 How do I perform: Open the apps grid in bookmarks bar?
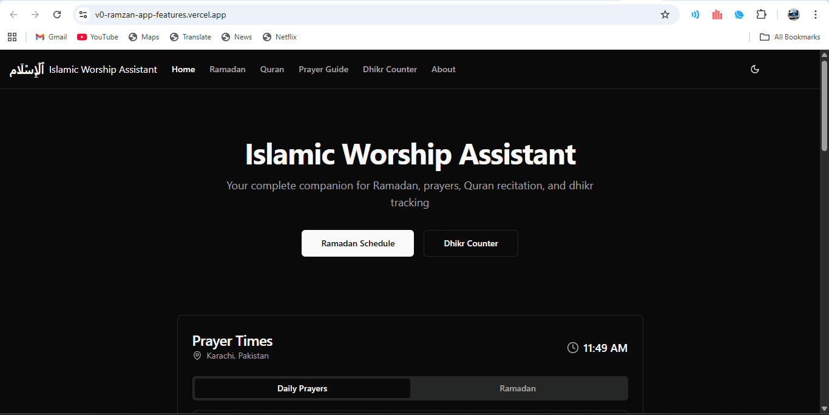[12, 37]
